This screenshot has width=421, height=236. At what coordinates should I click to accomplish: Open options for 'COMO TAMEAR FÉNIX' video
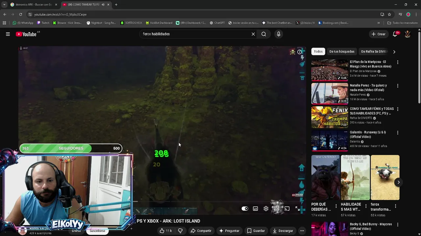point(398,109)
